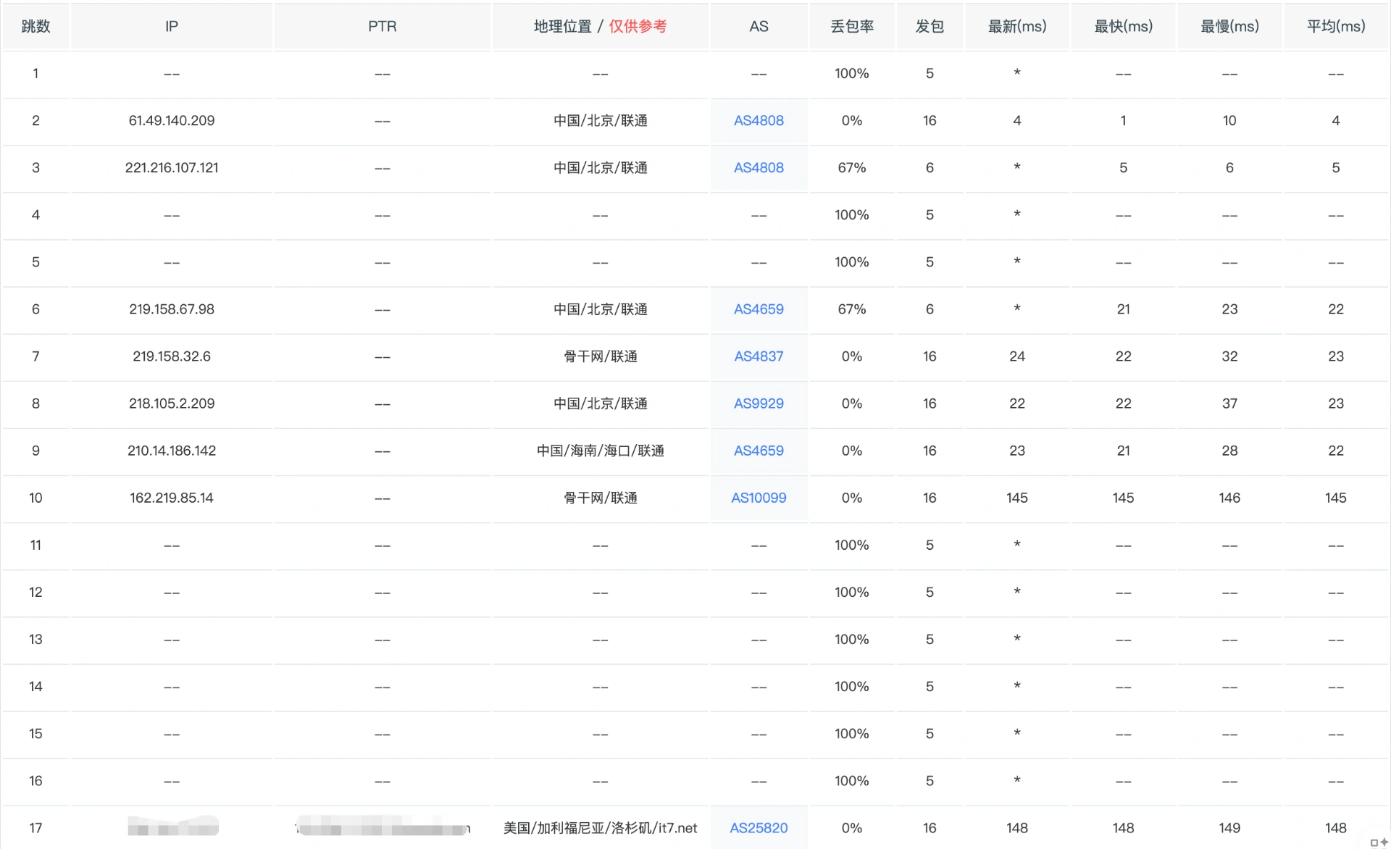The width and height of the screenshot is (1391, 849).
Task: Click the AS9929 link
Action: 759,403
